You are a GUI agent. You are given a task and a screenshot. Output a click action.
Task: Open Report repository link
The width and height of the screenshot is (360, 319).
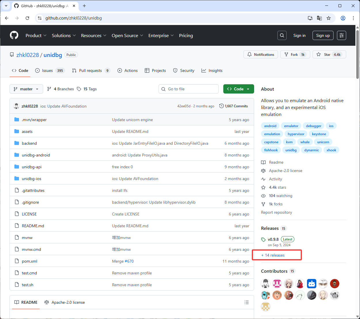277,212
